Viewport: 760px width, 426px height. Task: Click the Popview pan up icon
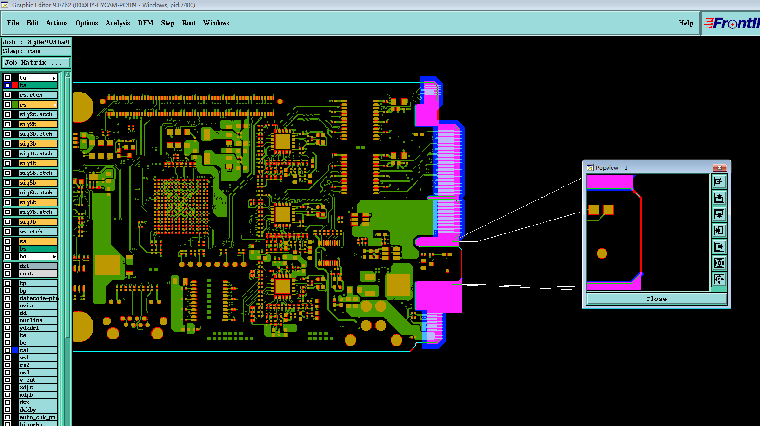[719, 198]
